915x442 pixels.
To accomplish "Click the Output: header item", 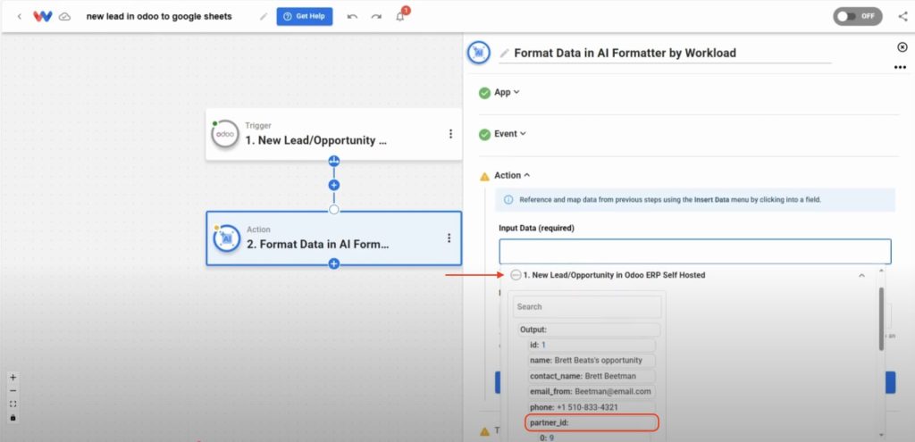I will [588, 329].
